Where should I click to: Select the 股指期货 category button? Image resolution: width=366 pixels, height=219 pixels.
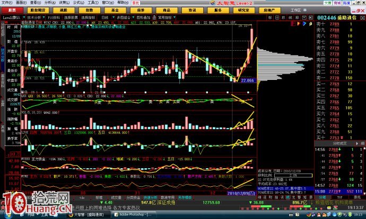tap(38, 10)
